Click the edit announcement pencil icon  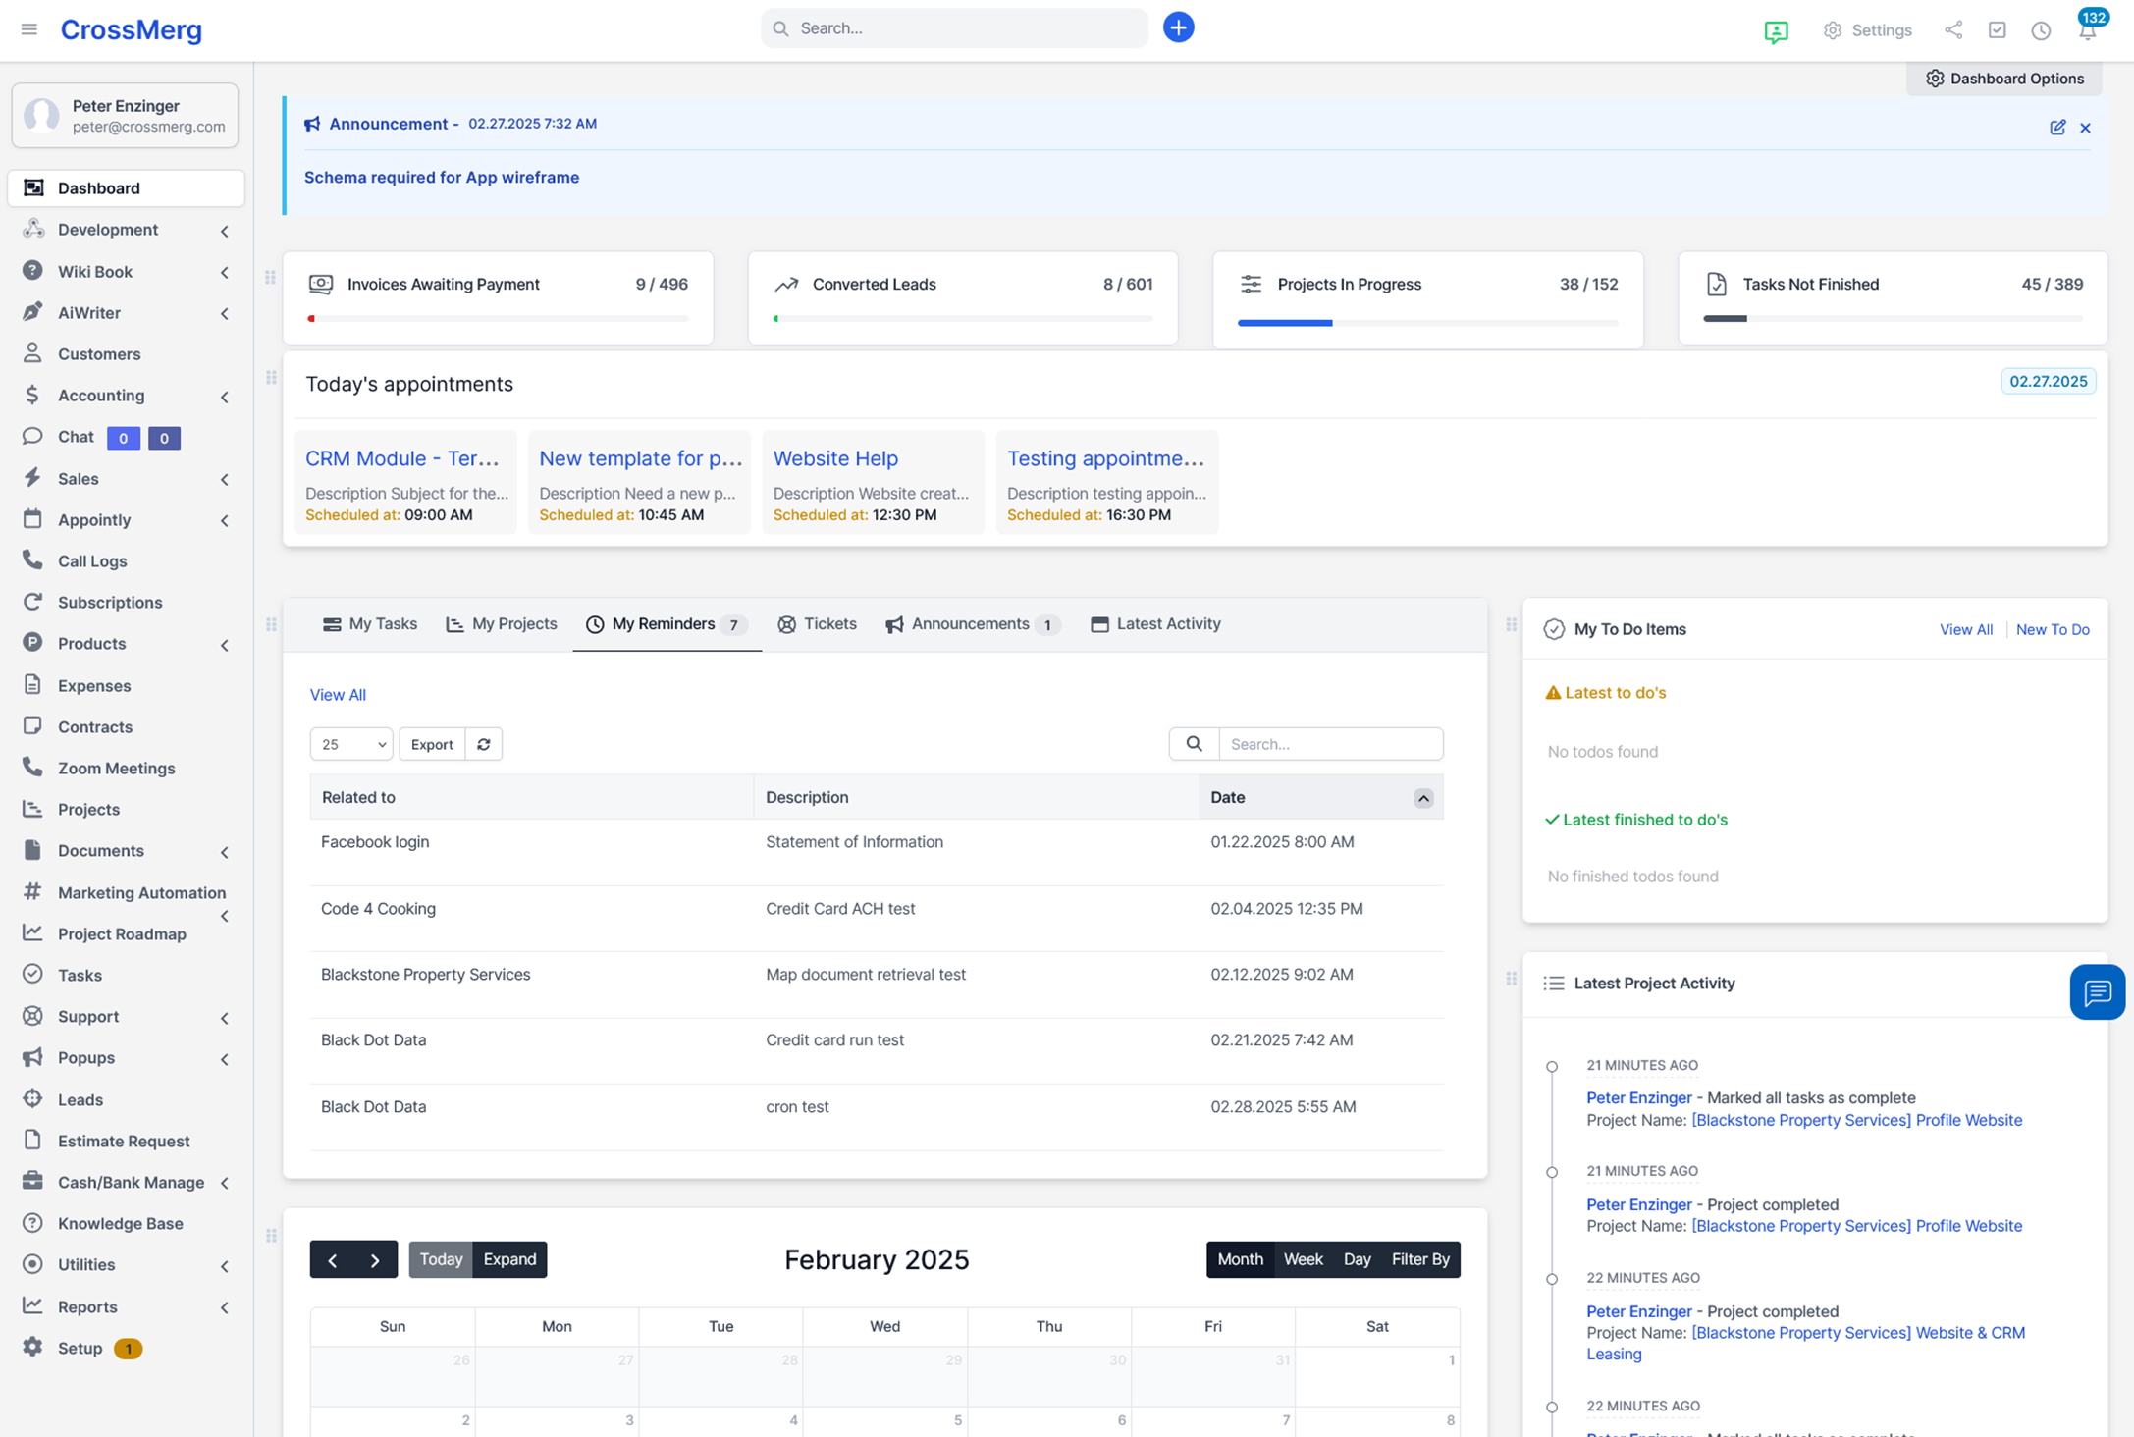pyautogui.click(x=2057, y=128)
